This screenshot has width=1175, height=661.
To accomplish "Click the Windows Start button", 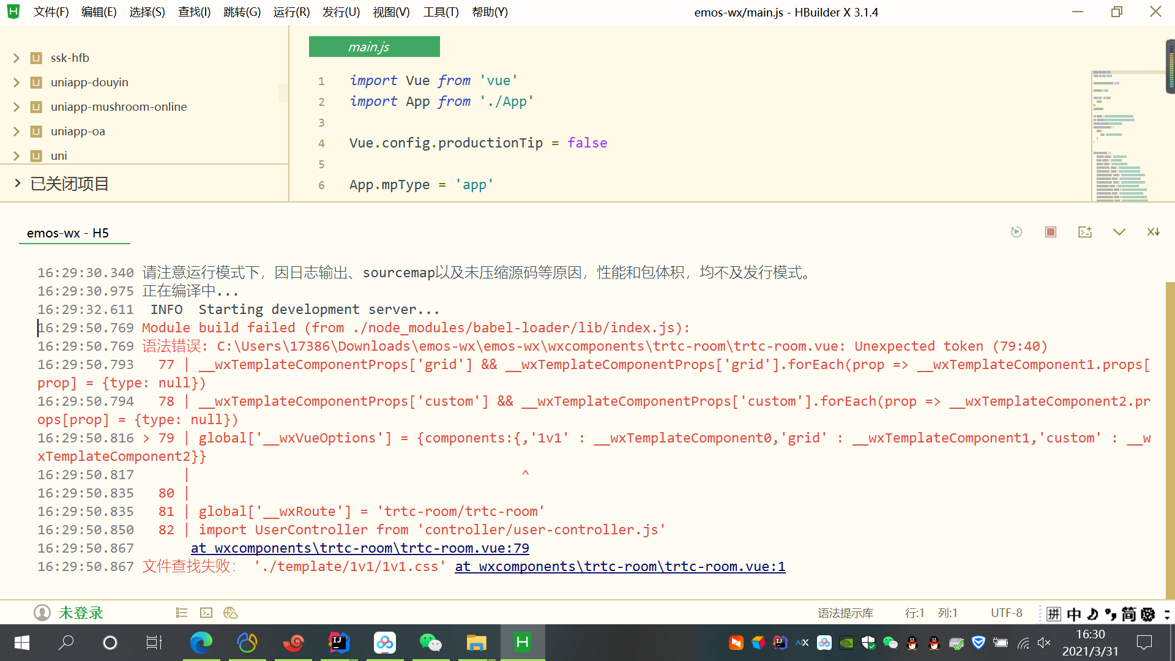I will click(x=22, y=642).
